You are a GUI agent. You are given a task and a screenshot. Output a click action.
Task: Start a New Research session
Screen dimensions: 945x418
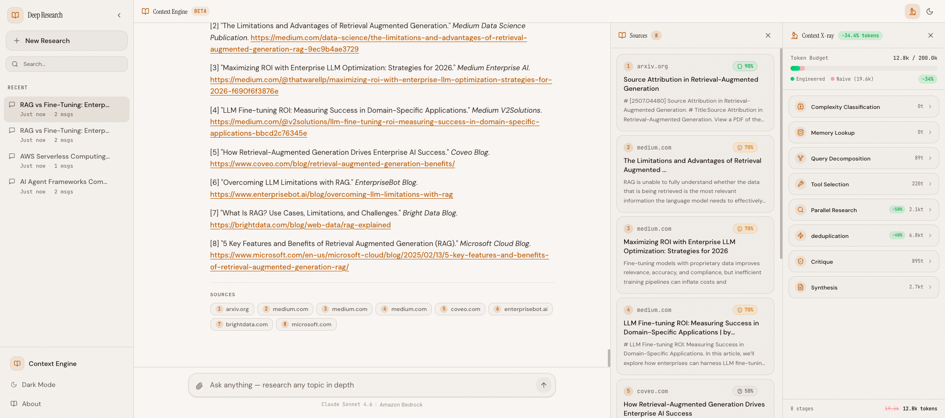coord(66,41)
